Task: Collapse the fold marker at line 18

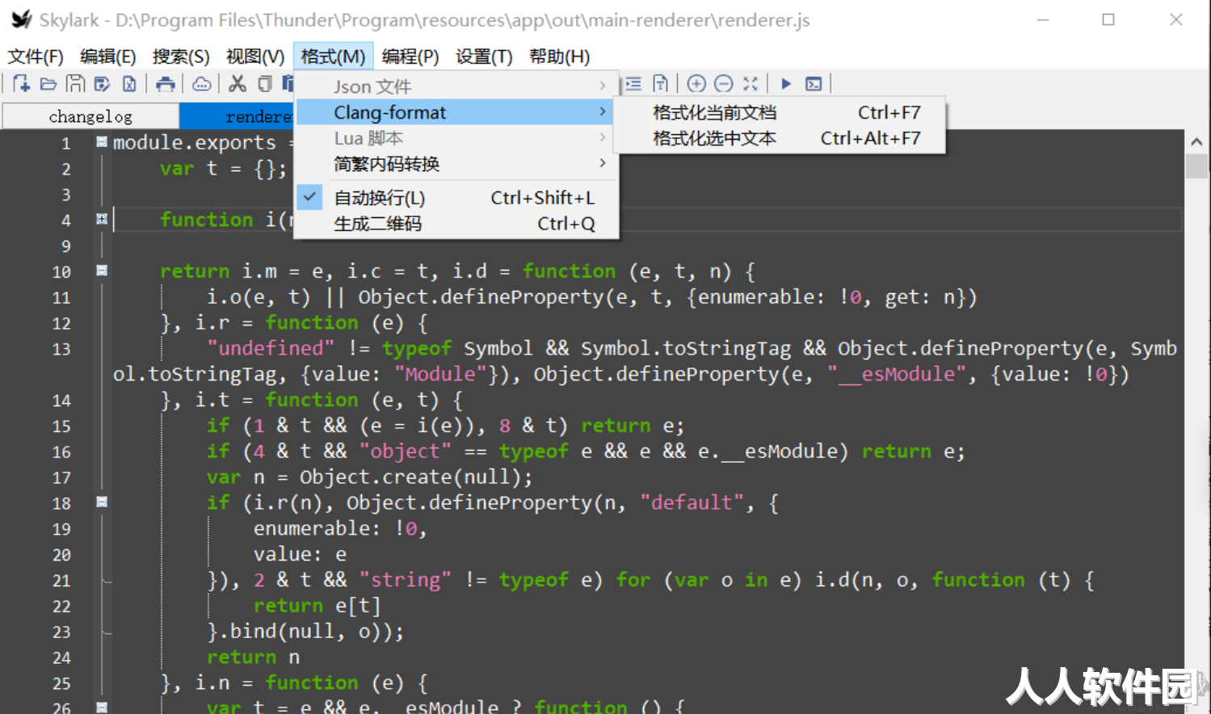Action: pyautogui.click(x=102, y=502)
